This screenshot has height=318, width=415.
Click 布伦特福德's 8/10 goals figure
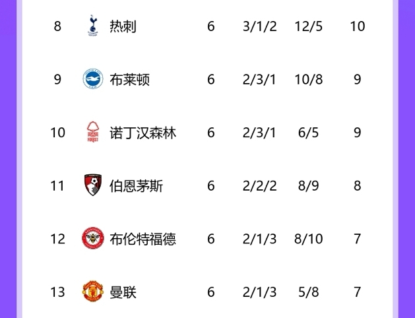(308, 238)
